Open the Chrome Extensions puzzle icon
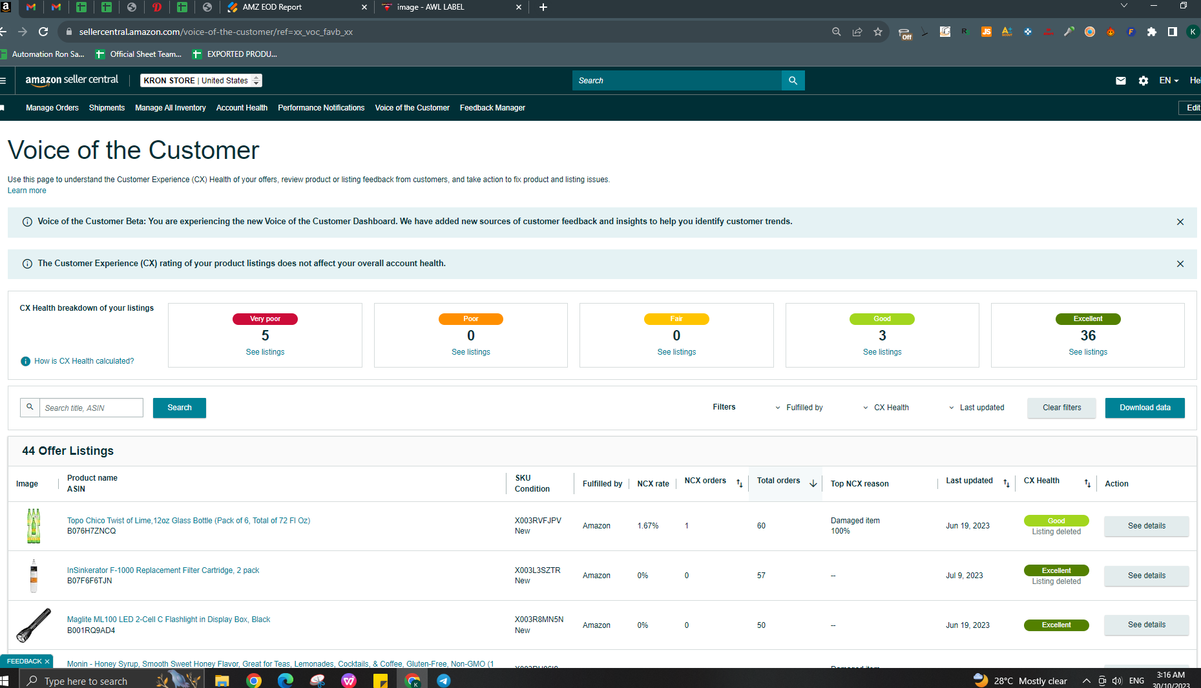This screenshot has height=688, width=1201. tap(1152, 32)
